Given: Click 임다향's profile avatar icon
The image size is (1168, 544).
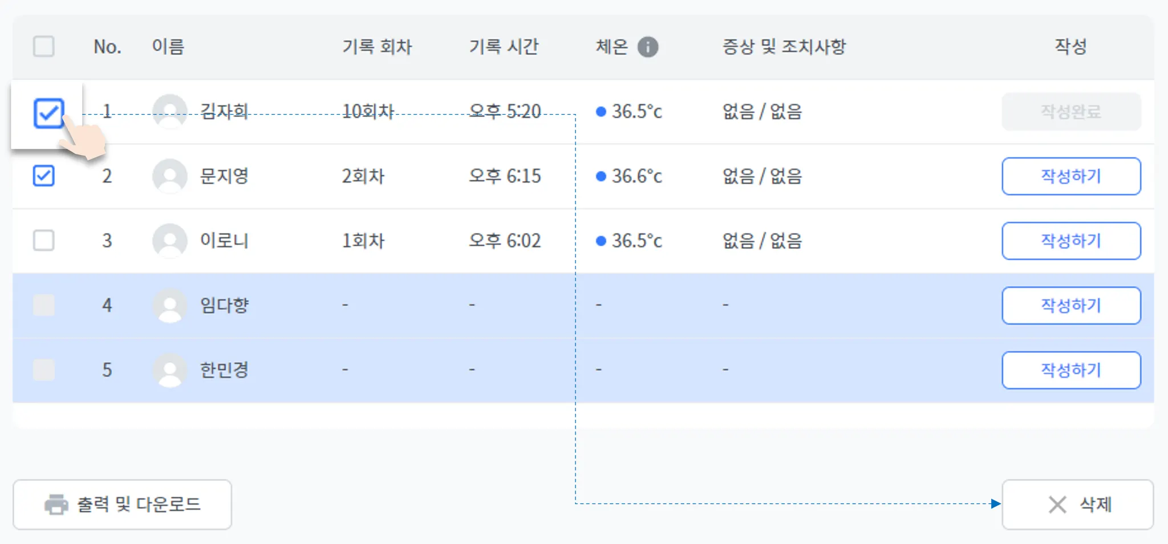Looking at the screenshot, I should [x=170, y=305].
